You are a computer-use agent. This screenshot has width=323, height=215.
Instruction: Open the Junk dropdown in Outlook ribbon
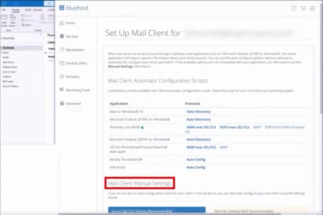27,25
